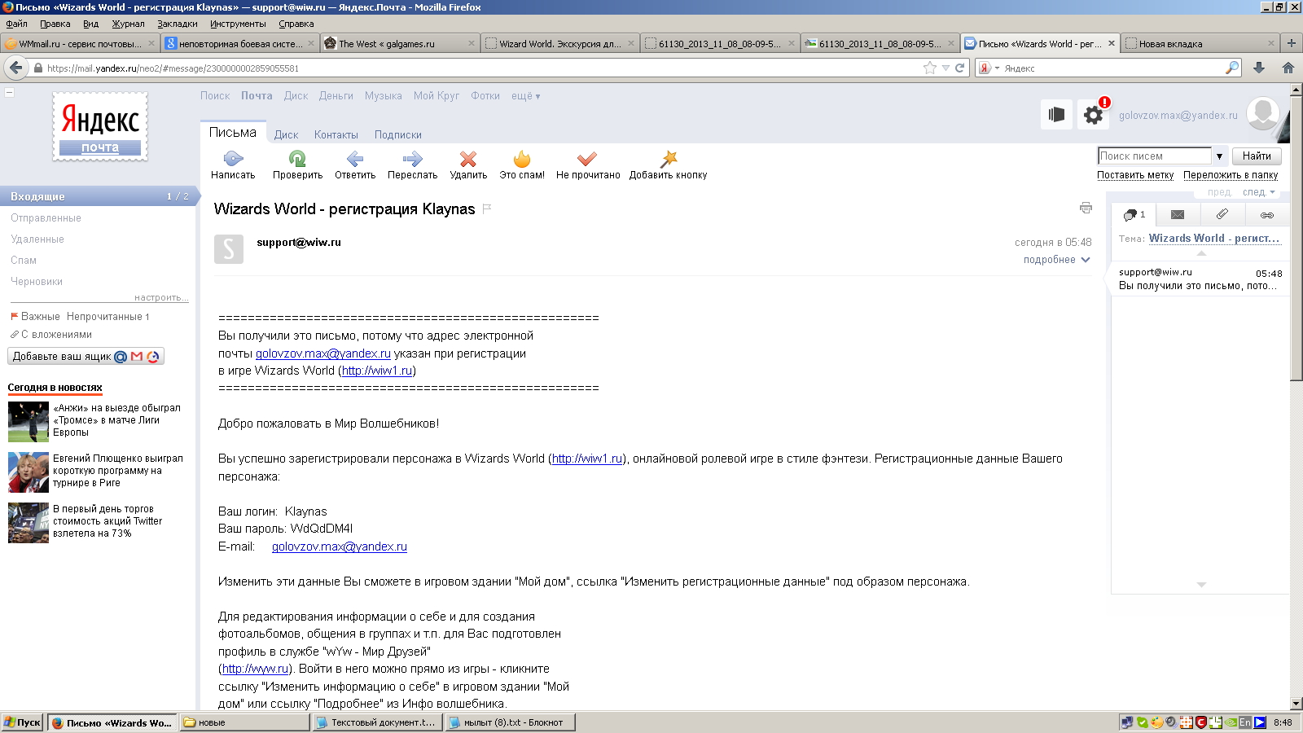Expand the message details via подробнее

[x=1056, y=260]
